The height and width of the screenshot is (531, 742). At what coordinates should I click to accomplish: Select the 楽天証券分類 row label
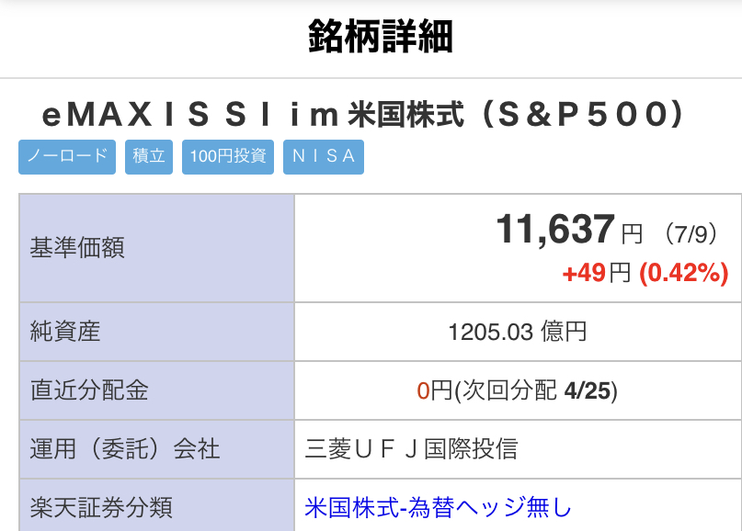(101, 507)
